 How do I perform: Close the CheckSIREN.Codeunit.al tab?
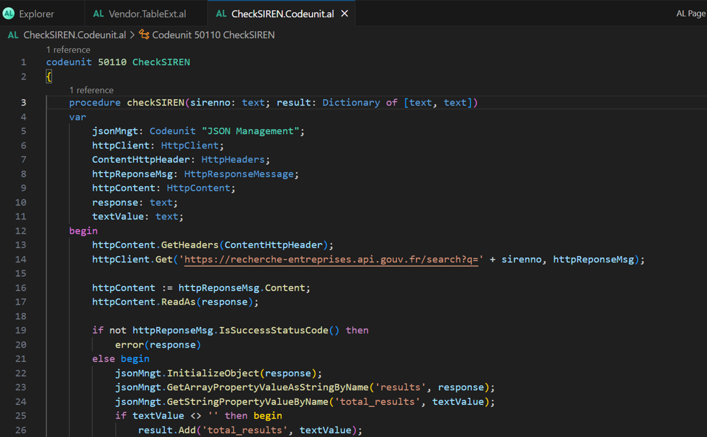[344, 14]
